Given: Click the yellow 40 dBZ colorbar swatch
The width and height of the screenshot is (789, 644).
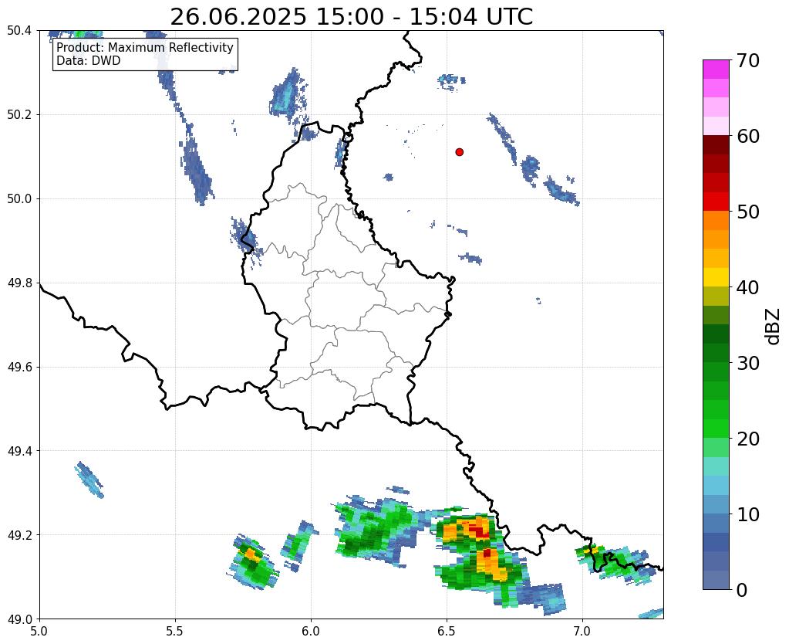Looking at the screenshot, I should pos(716,277).
